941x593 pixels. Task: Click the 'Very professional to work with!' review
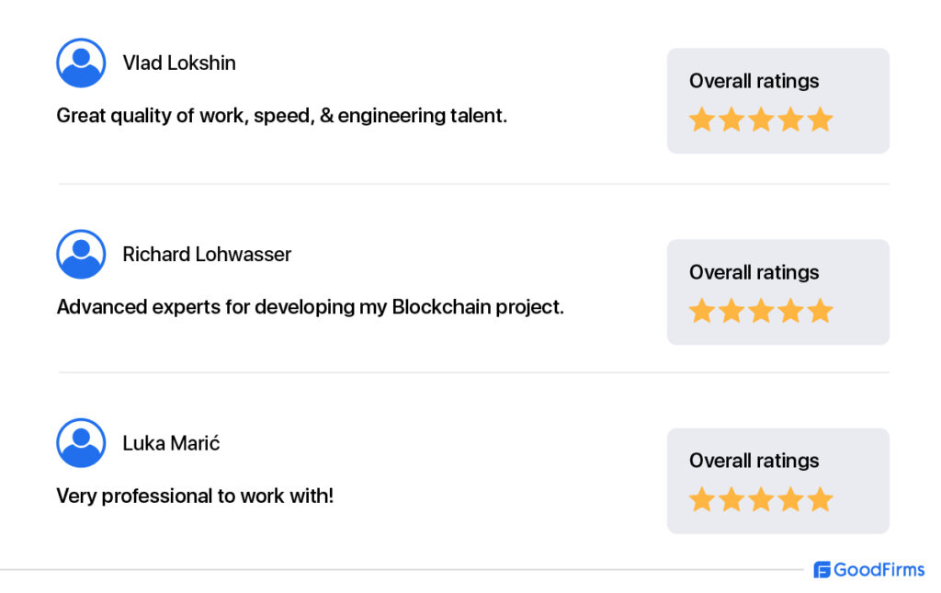coord(195,496)
